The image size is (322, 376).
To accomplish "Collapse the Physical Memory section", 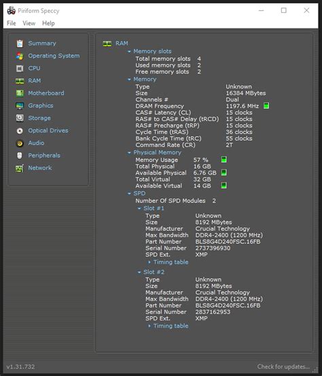I will (x=129, y=153).
